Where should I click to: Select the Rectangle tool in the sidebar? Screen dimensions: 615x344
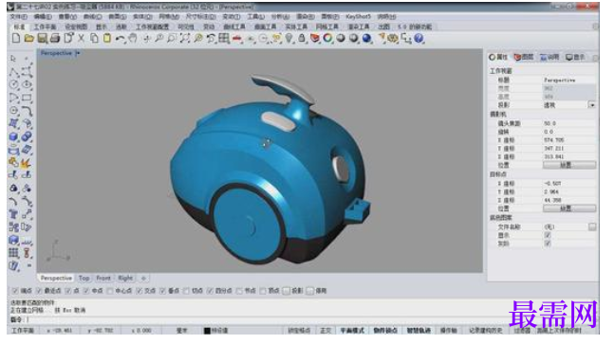pyautogui.click(x=27, y=98)
